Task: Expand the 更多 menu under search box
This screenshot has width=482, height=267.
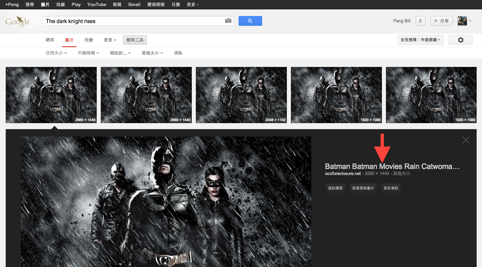Action: pyautogui.click(x=110, y=40)
